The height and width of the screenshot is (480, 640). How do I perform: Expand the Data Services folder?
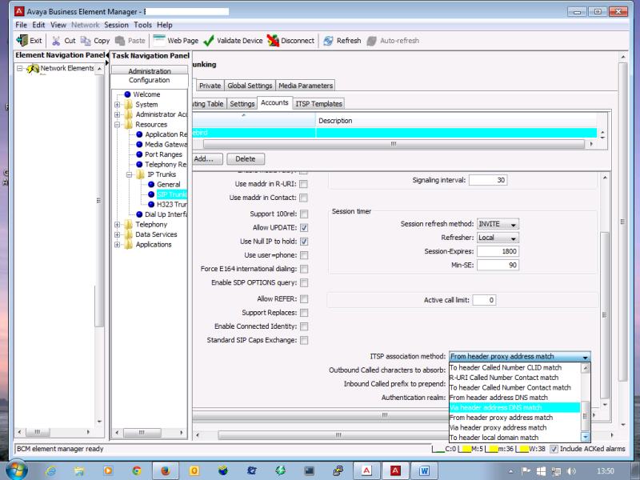click(x=117, y=234)
